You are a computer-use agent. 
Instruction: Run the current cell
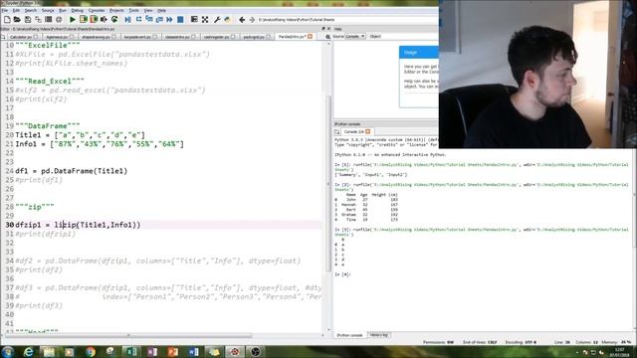pos(84,20)
